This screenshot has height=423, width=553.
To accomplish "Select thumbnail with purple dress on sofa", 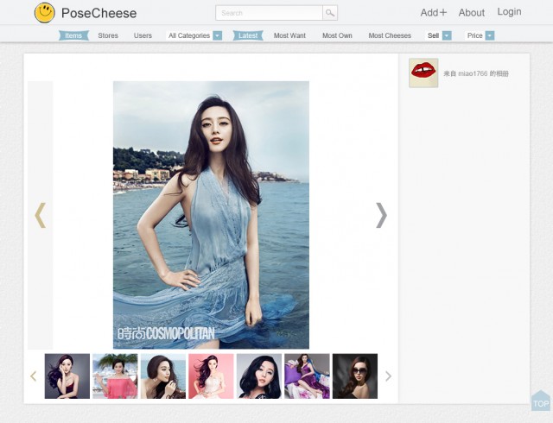I will point(307,376).
